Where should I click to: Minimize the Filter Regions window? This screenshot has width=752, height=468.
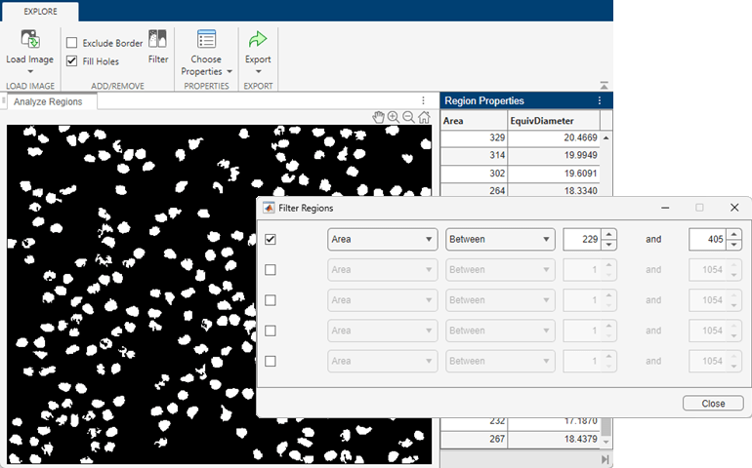(665, 208)
